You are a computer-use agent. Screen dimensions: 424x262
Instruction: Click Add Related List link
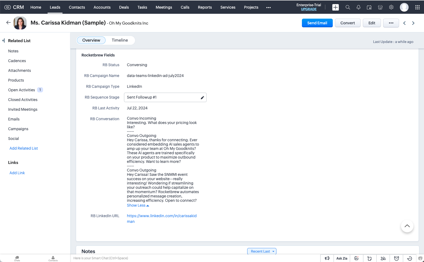24,148
